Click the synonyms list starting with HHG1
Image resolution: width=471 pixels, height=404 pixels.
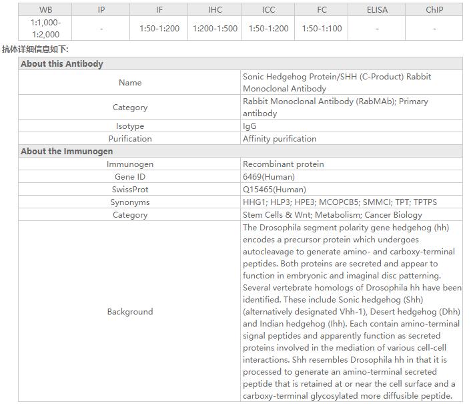340,202
